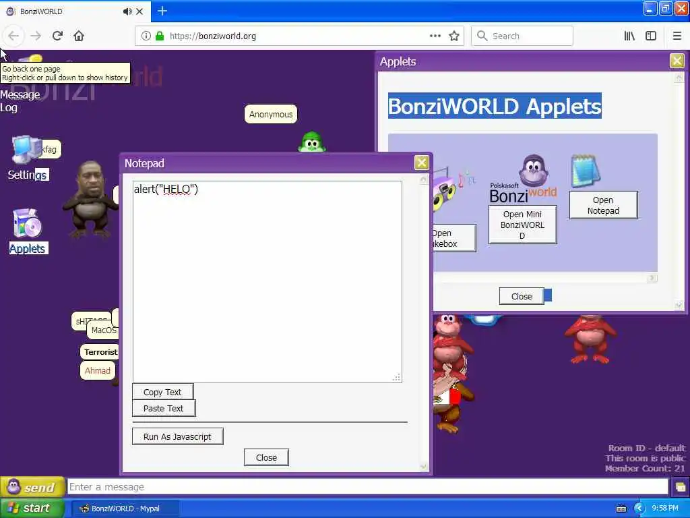Select BonziWORLD - Mypal taskbar item
The image size is (690, 518).
pos(125,509)
